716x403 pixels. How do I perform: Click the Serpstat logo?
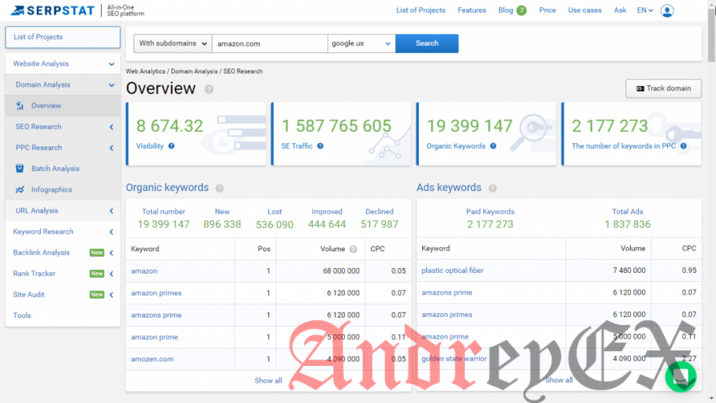pos(52,10)
